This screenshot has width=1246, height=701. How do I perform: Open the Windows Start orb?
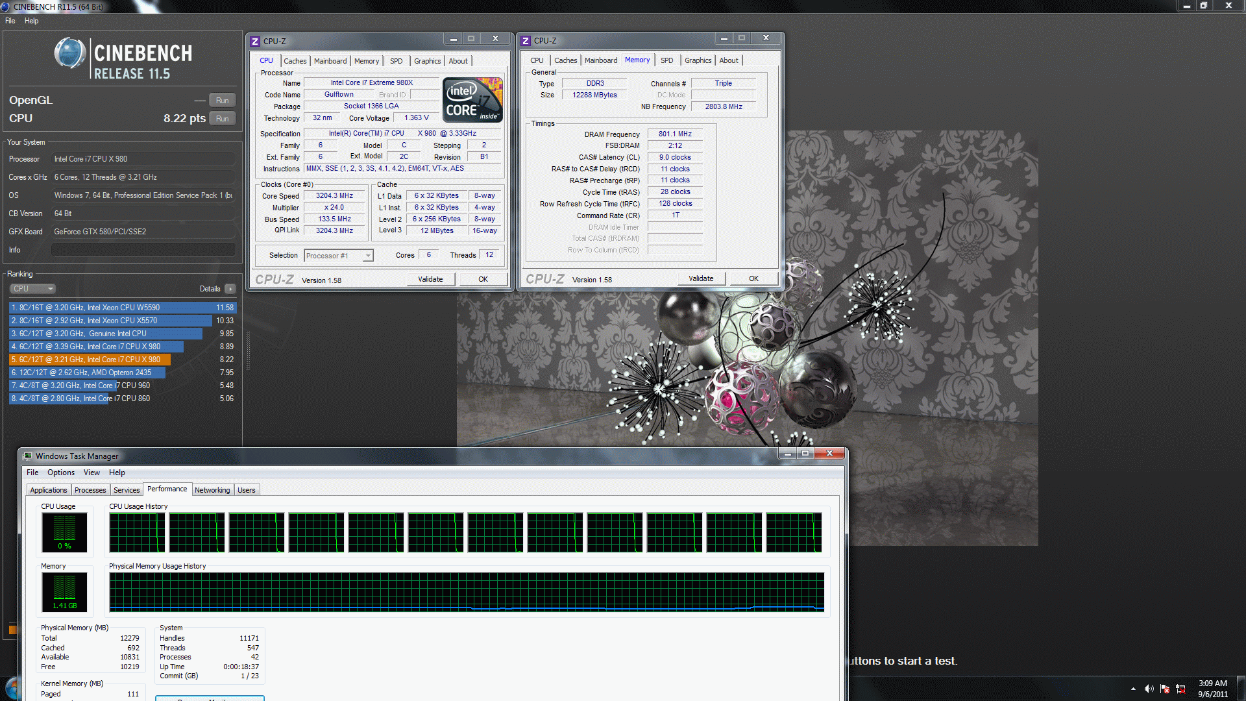pos(10,689)
